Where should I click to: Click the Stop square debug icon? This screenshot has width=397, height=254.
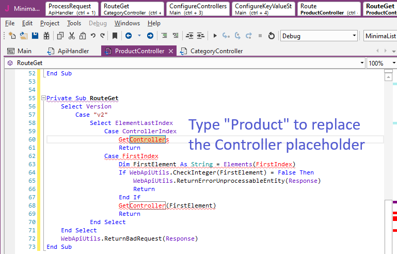(x=260, y=36)
